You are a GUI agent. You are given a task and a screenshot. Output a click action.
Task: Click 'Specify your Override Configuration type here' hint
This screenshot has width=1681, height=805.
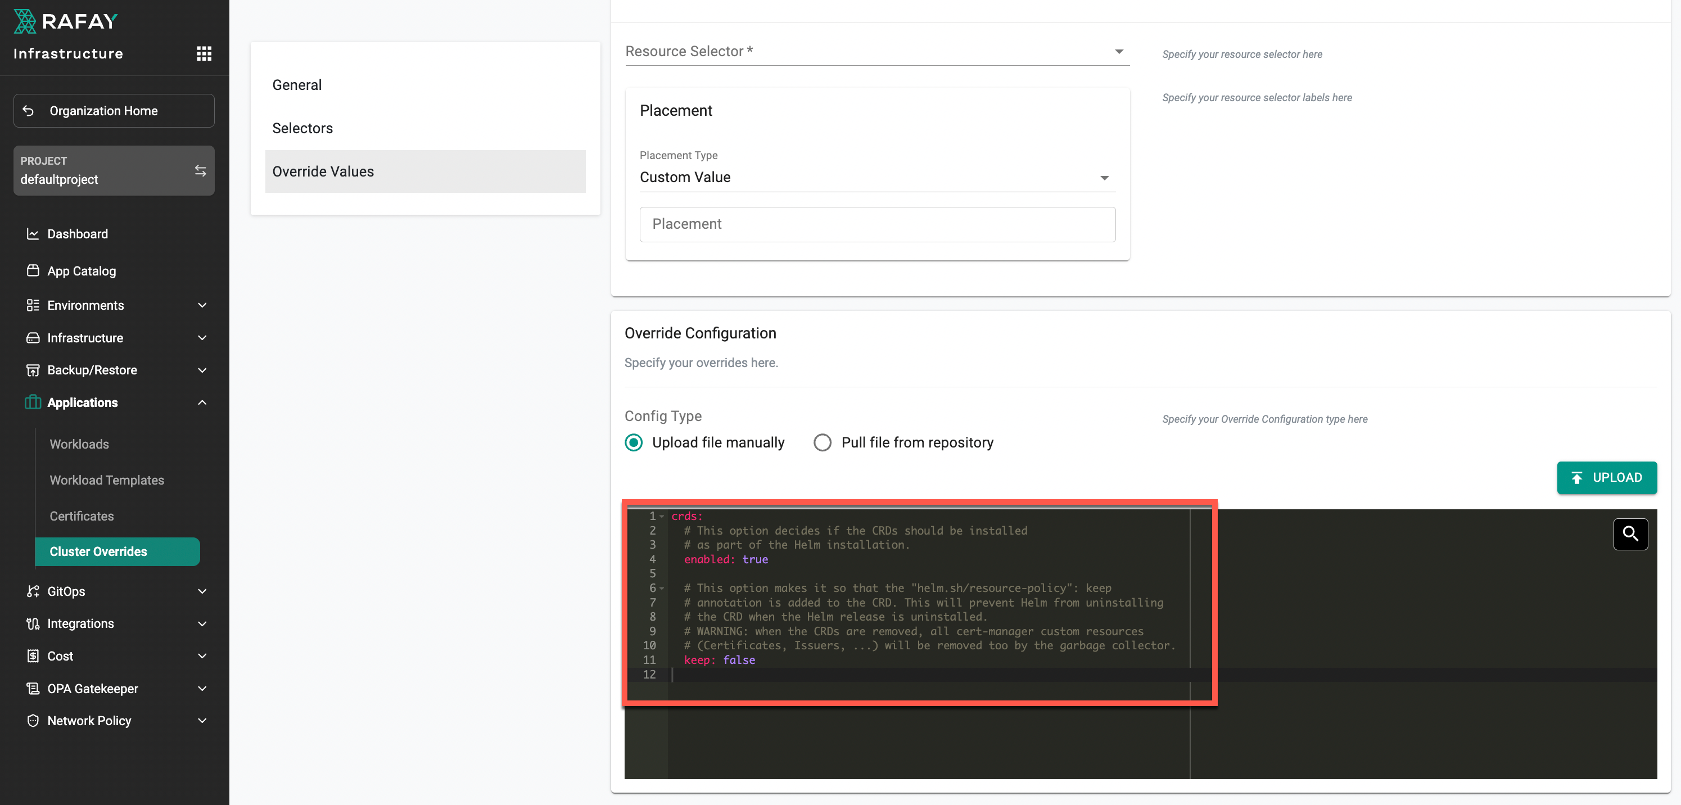[x=1264, y=419]
